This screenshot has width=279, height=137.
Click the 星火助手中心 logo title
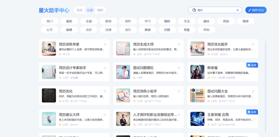54,10
